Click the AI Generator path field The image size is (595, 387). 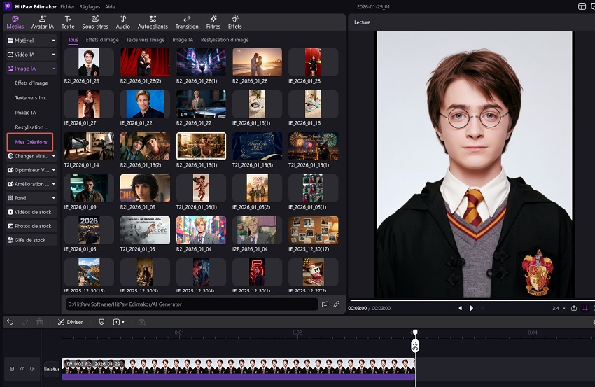(x=192, y=304)
